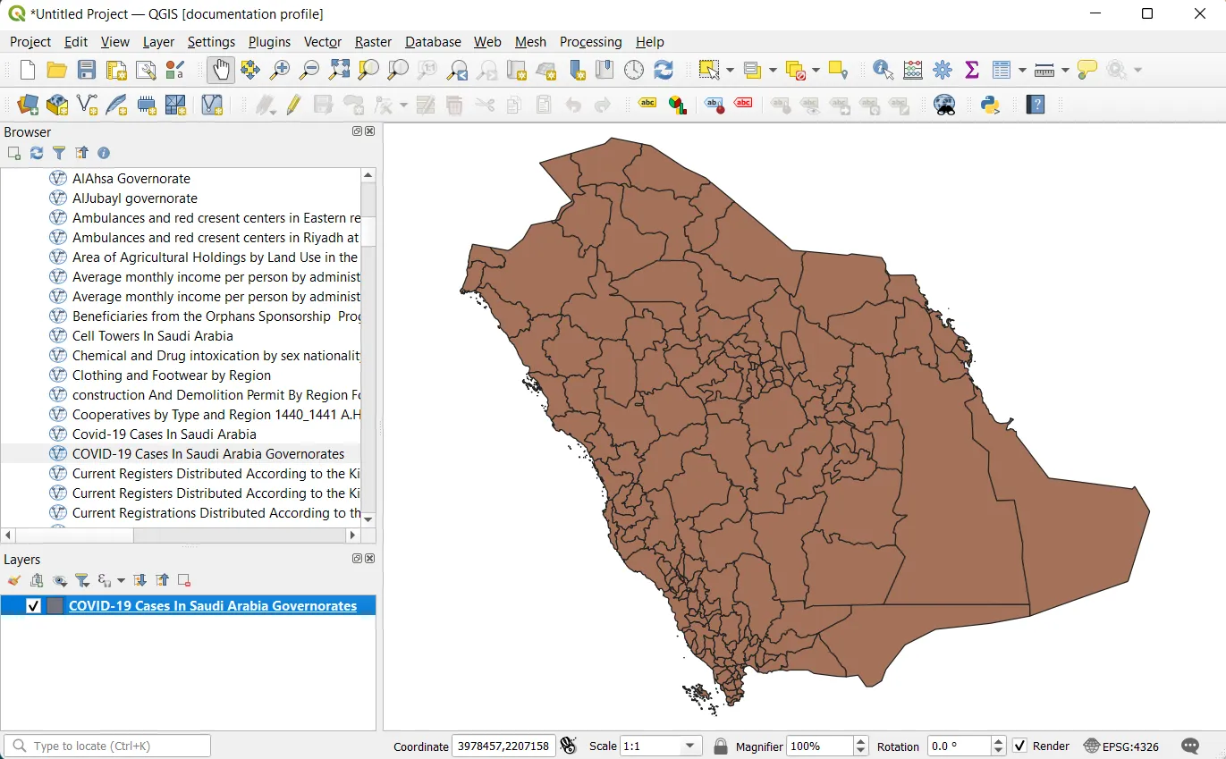The height and width of the screenshot is (759, 1226).
Task: Select the Pan Map hand tool
Action: coord(220,70)
